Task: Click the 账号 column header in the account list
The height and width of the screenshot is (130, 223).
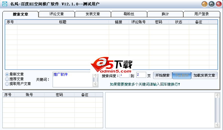Action: 29,95
